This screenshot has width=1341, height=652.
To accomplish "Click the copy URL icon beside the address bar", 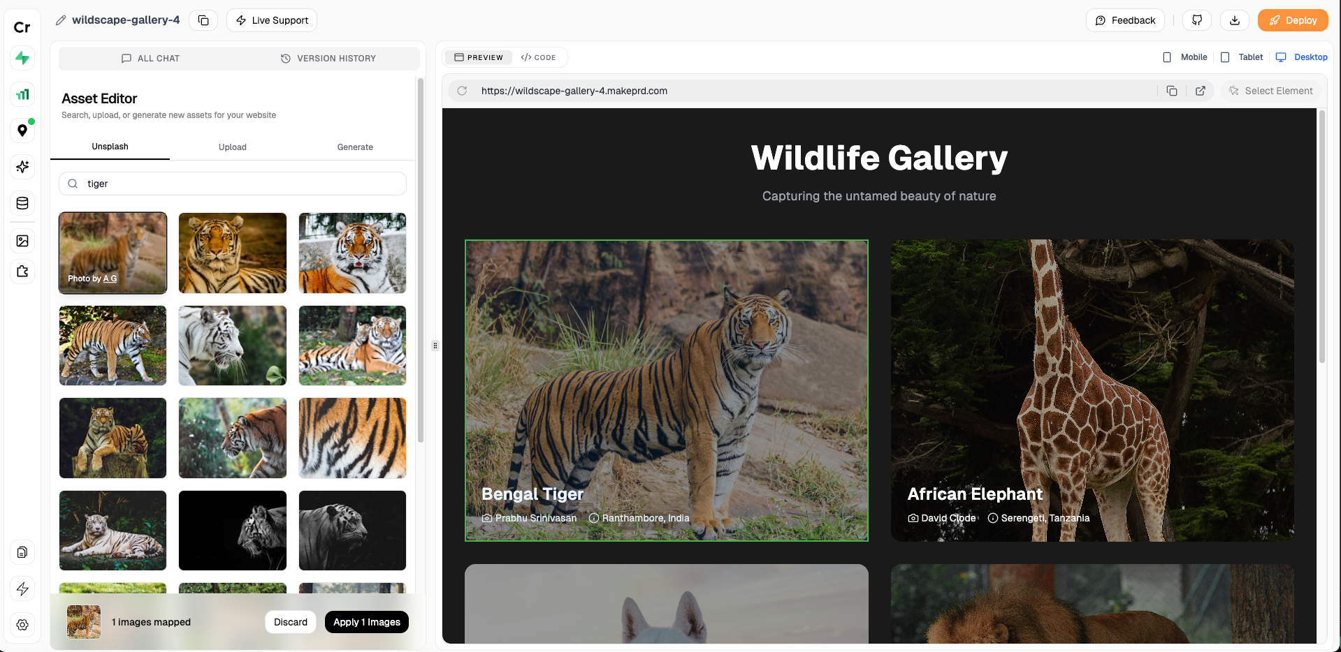I will click(1172, 91).
